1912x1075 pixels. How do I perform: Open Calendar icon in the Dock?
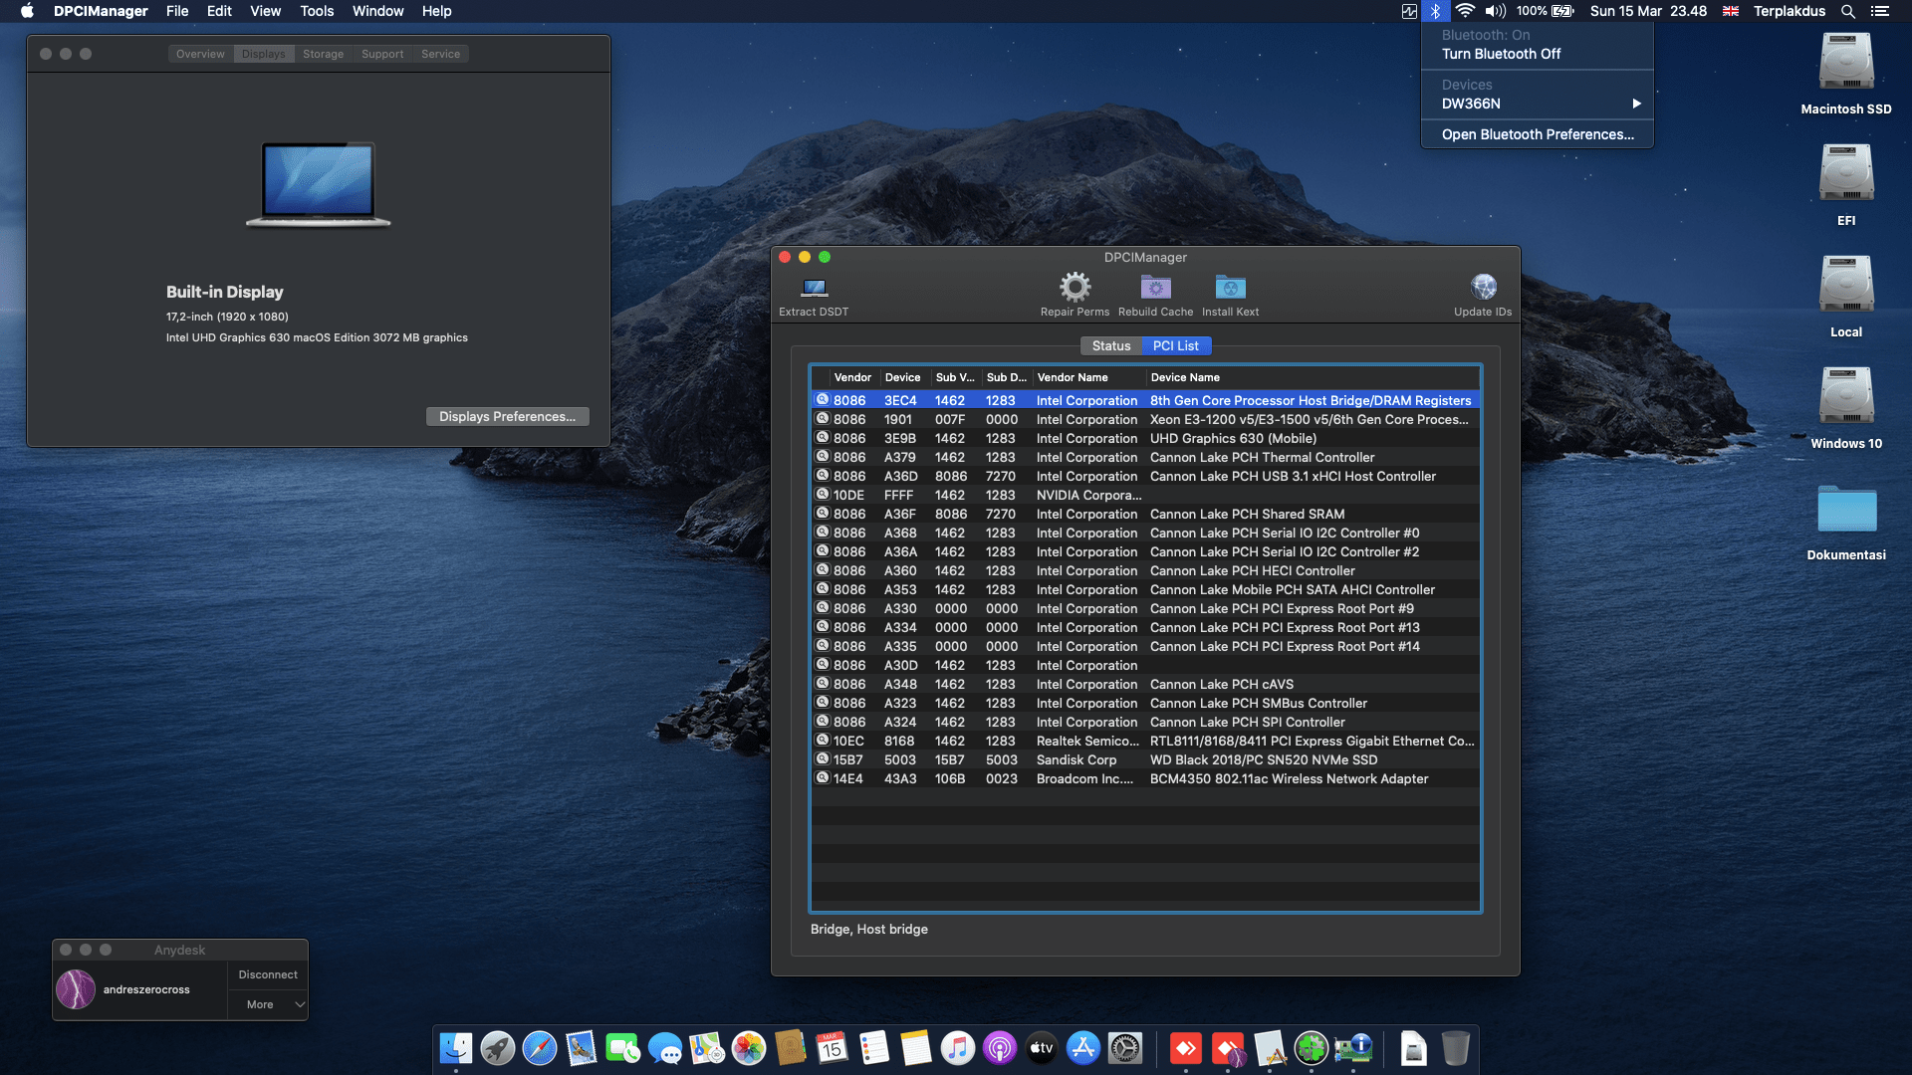(x=833, y=1048)
